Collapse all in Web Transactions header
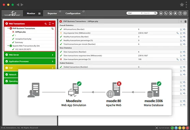190x130 pixels. pyautogui.click(x=50, y=23)
